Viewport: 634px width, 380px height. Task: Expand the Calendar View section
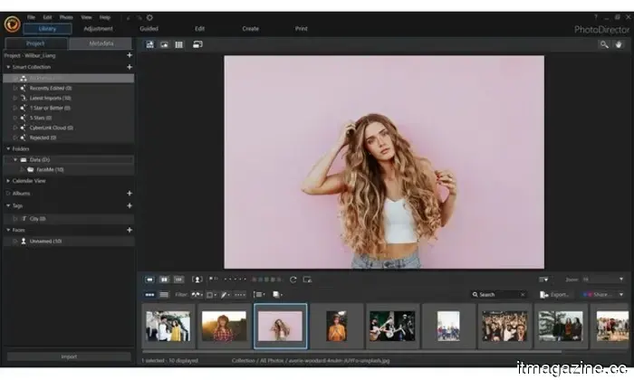point(8,181)
